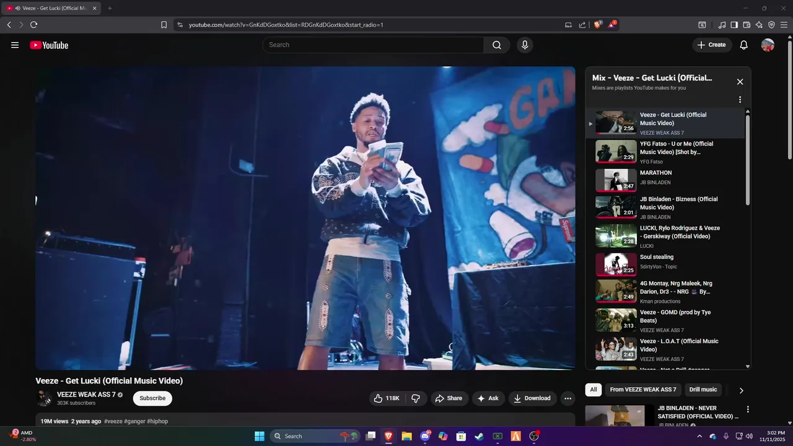This screenshot has width=793, height=446.
Task: Open the Windows Start menu
Action: [x=259, y=436]
